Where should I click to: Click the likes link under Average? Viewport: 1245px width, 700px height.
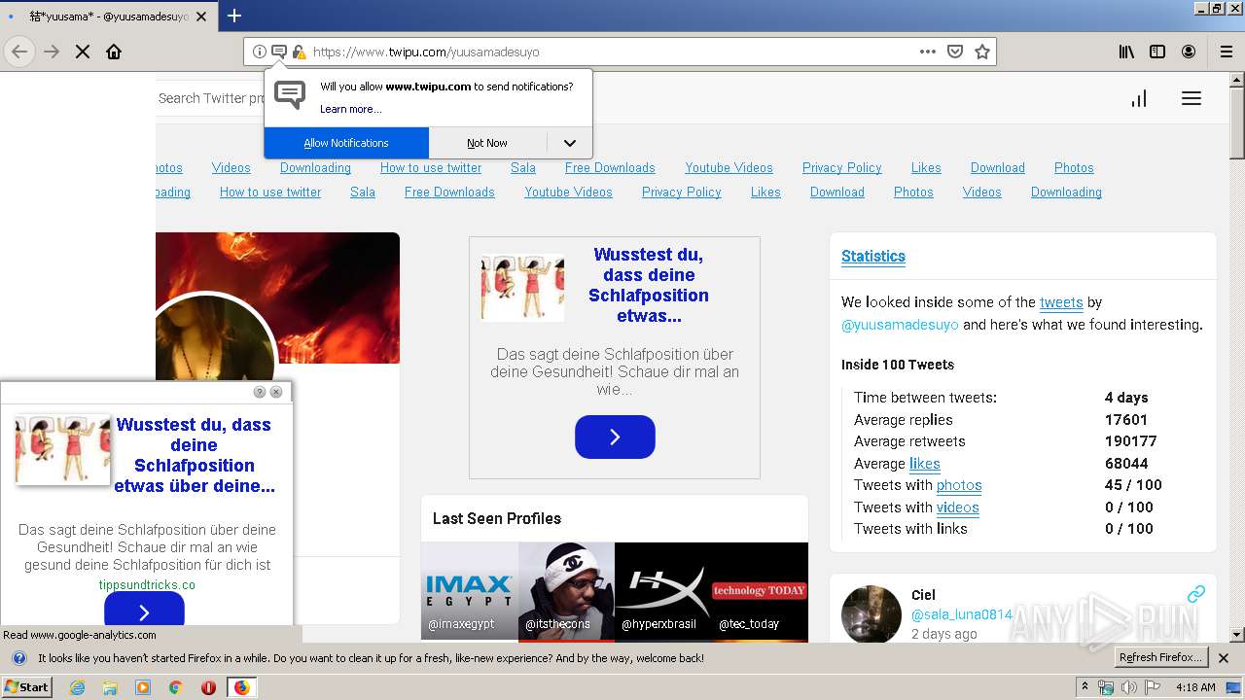pyautogui.click(x=925, y=464)
